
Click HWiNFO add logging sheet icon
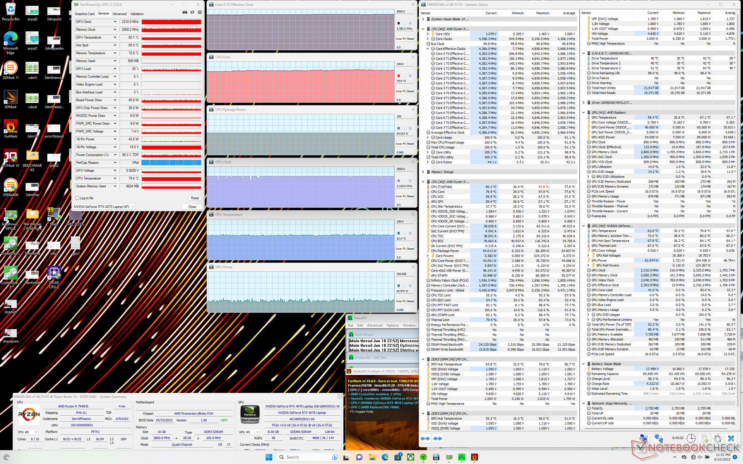704,438
